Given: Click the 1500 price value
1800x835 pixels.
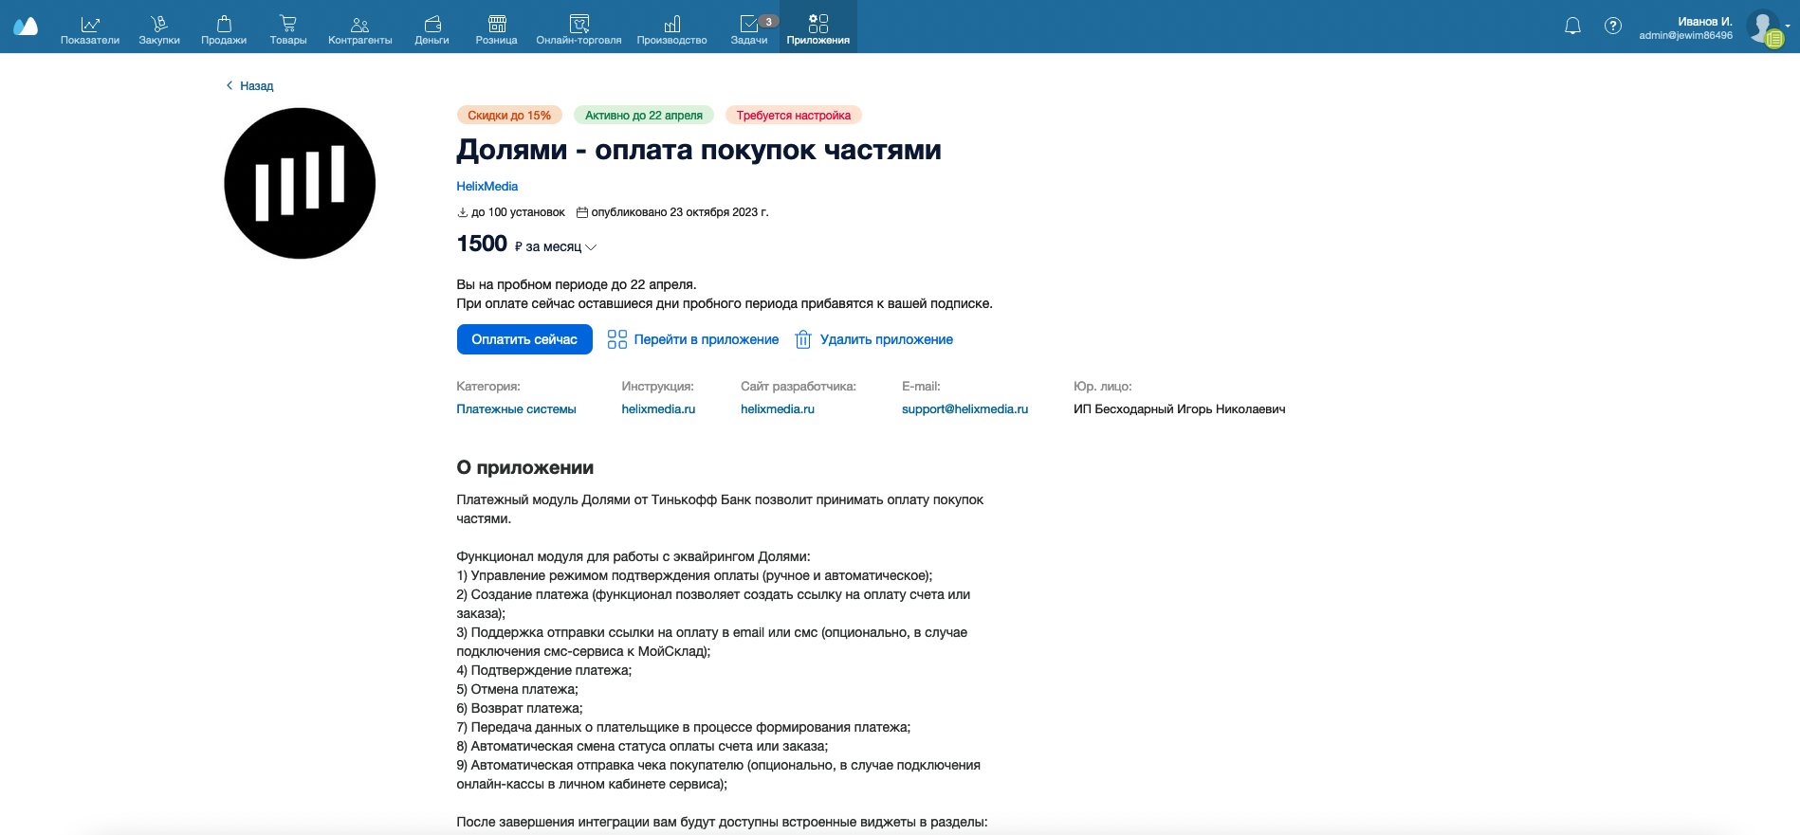Looking at the screenshot, I should 482,244.
